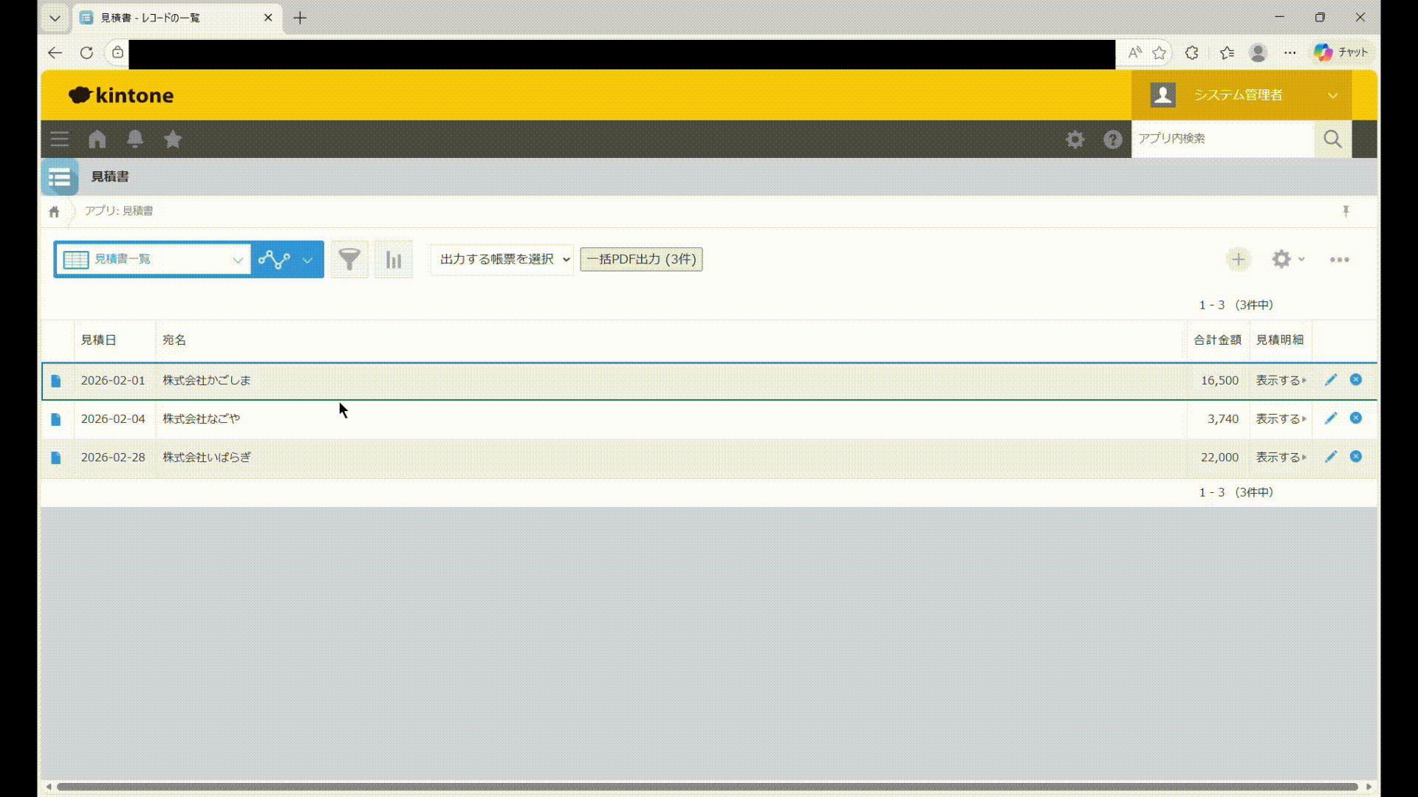Open the notifications bell icon
This screenshot has height=797, width=1418.
[x=135, y=139]
